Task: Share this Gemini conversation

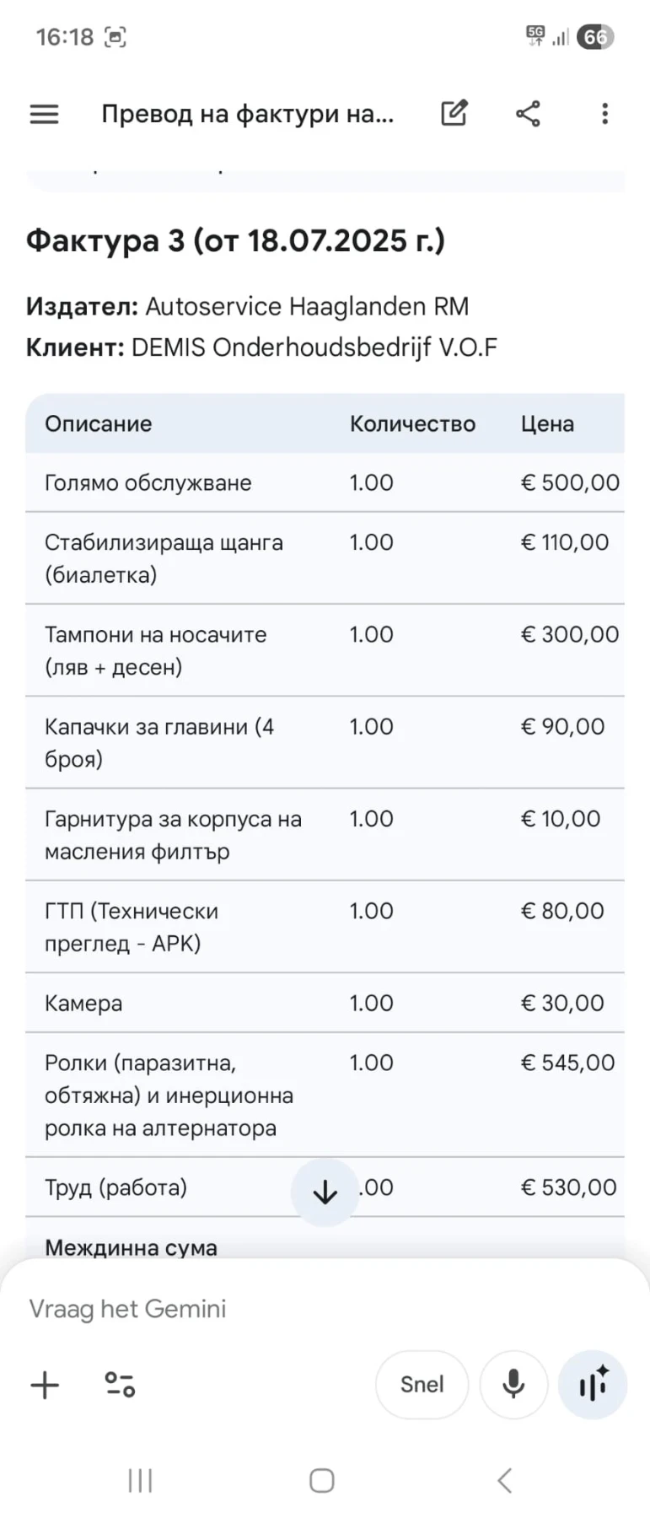Action: [x=529, y=114]
